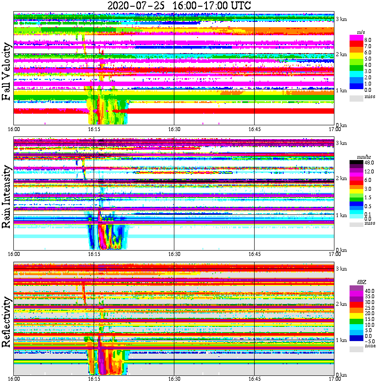The image size is (379, 387).
Task: Click the "none" label in dBZ legend
Action: point(370,346)
